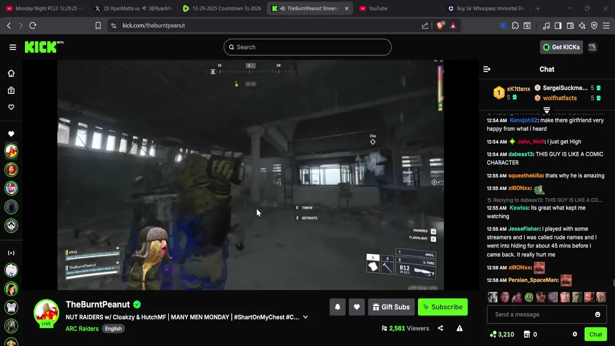615x346 pixels.
Task: Click TheBurntPeanut channel name
Action: pyautogui.click(x=98, y=304)
